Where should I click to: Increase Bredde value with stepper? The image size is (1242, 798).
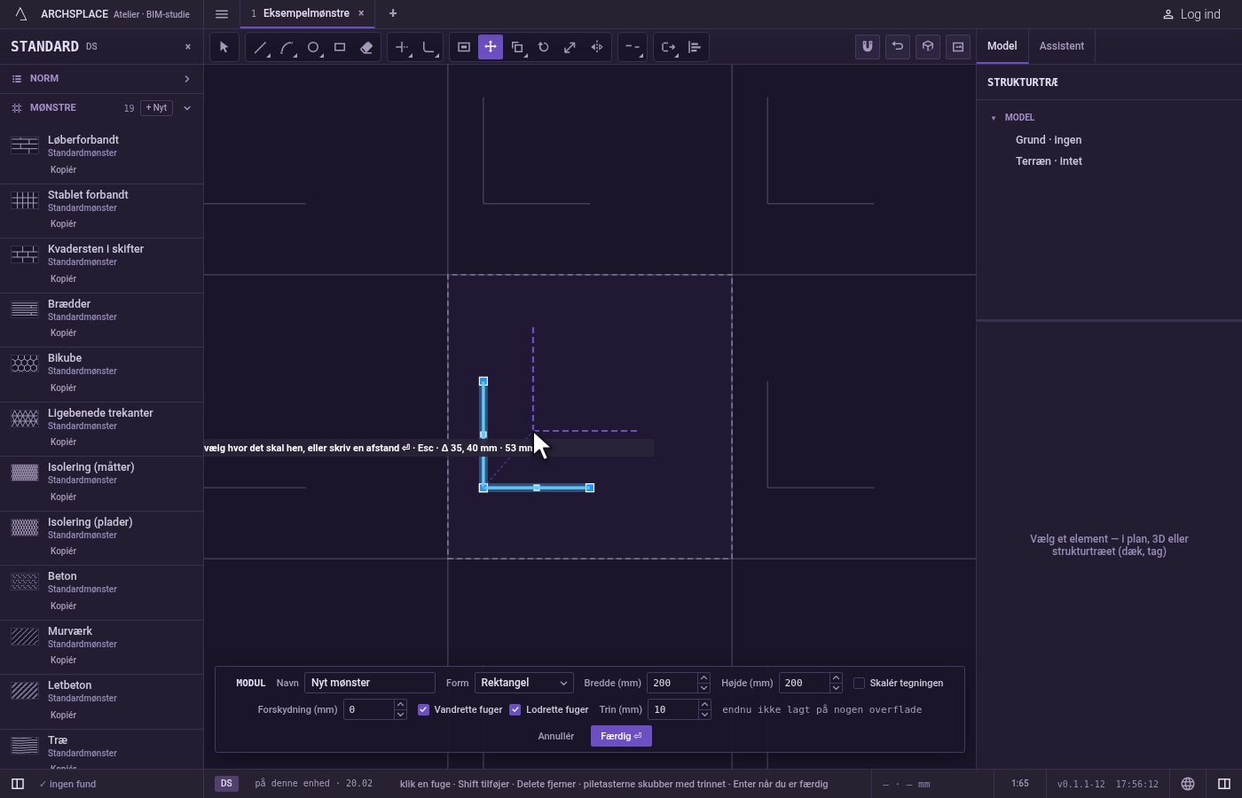click(704, 678)
